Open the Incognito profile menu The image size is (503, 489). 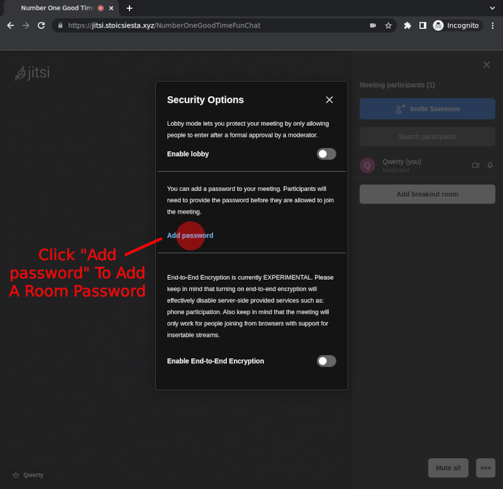[456, 26]
